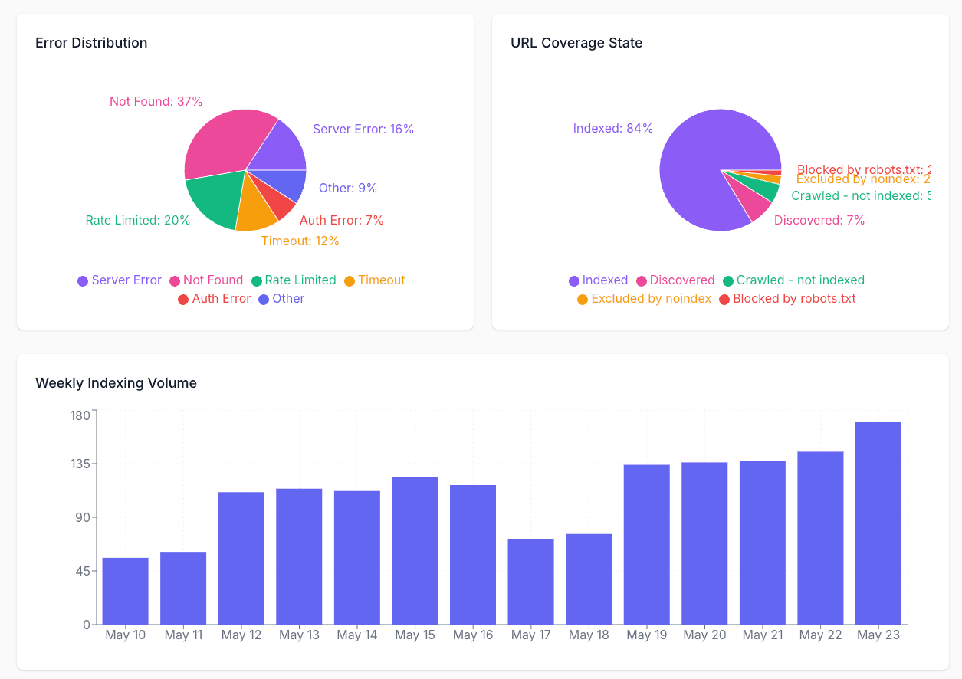
Task: Select the Other legend color dot
Action: click(x=263, y=299)
